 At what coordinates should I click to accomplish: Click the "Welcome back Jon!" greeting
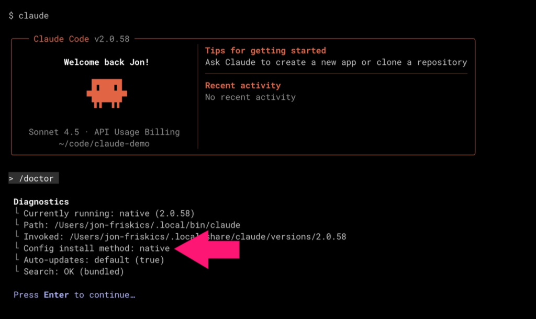tap(106, 62)
